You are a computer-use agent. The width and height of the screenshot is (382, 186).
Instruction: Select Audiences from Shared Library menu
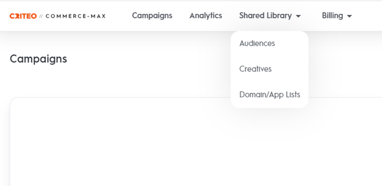tap(257, 44)
